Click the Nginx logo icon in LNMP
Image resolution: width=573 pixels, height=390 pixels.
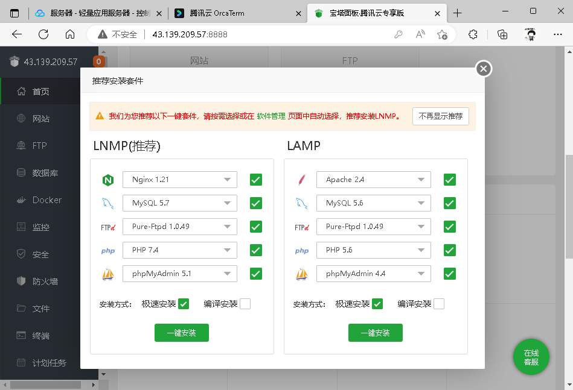(x=108, y=180)
